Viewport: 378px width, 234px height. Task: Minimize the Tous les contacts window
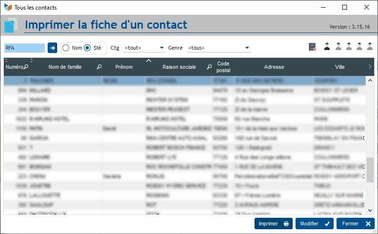pos(323,7)
